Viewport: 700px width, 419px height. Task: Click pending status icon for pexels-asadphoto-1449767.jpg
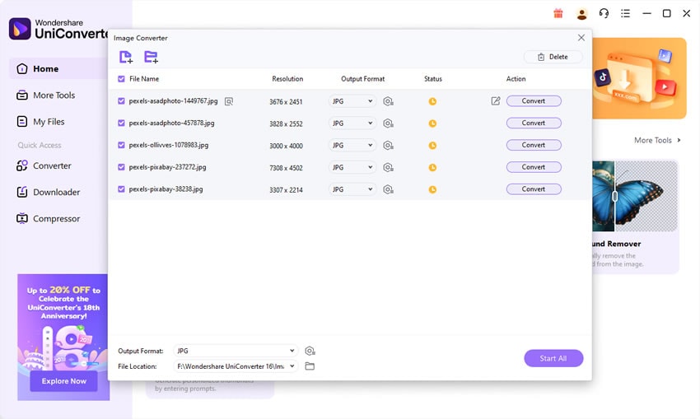432,101
